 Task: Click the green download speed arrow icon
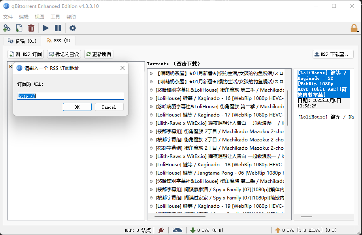(192, 230)
